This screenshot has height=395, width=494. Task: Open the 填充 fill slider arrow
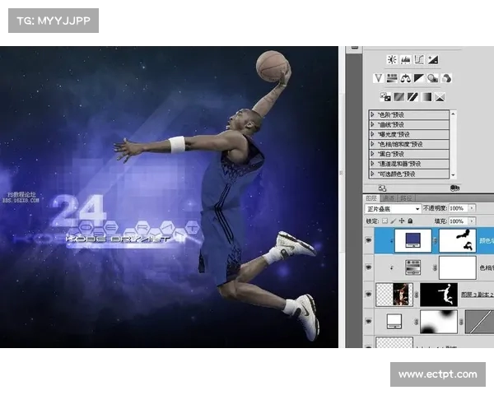472,221
